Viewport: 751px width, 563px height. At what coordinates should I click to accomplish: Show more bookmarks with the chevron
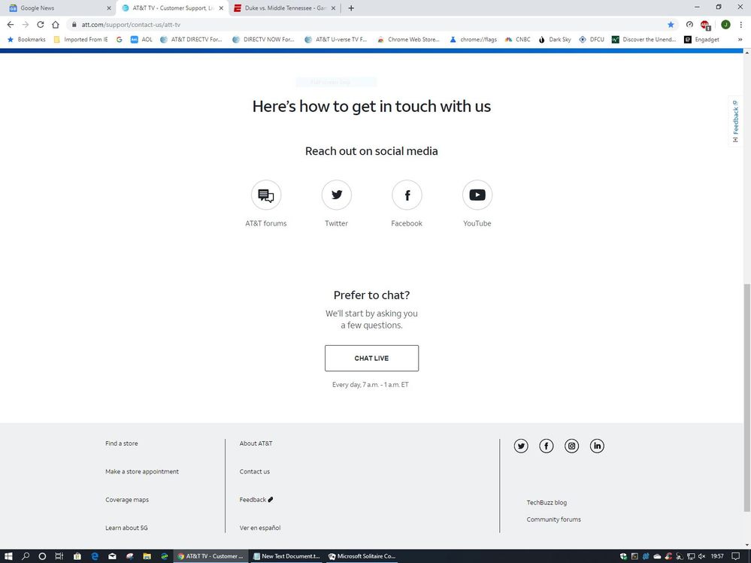pos(740,40)
